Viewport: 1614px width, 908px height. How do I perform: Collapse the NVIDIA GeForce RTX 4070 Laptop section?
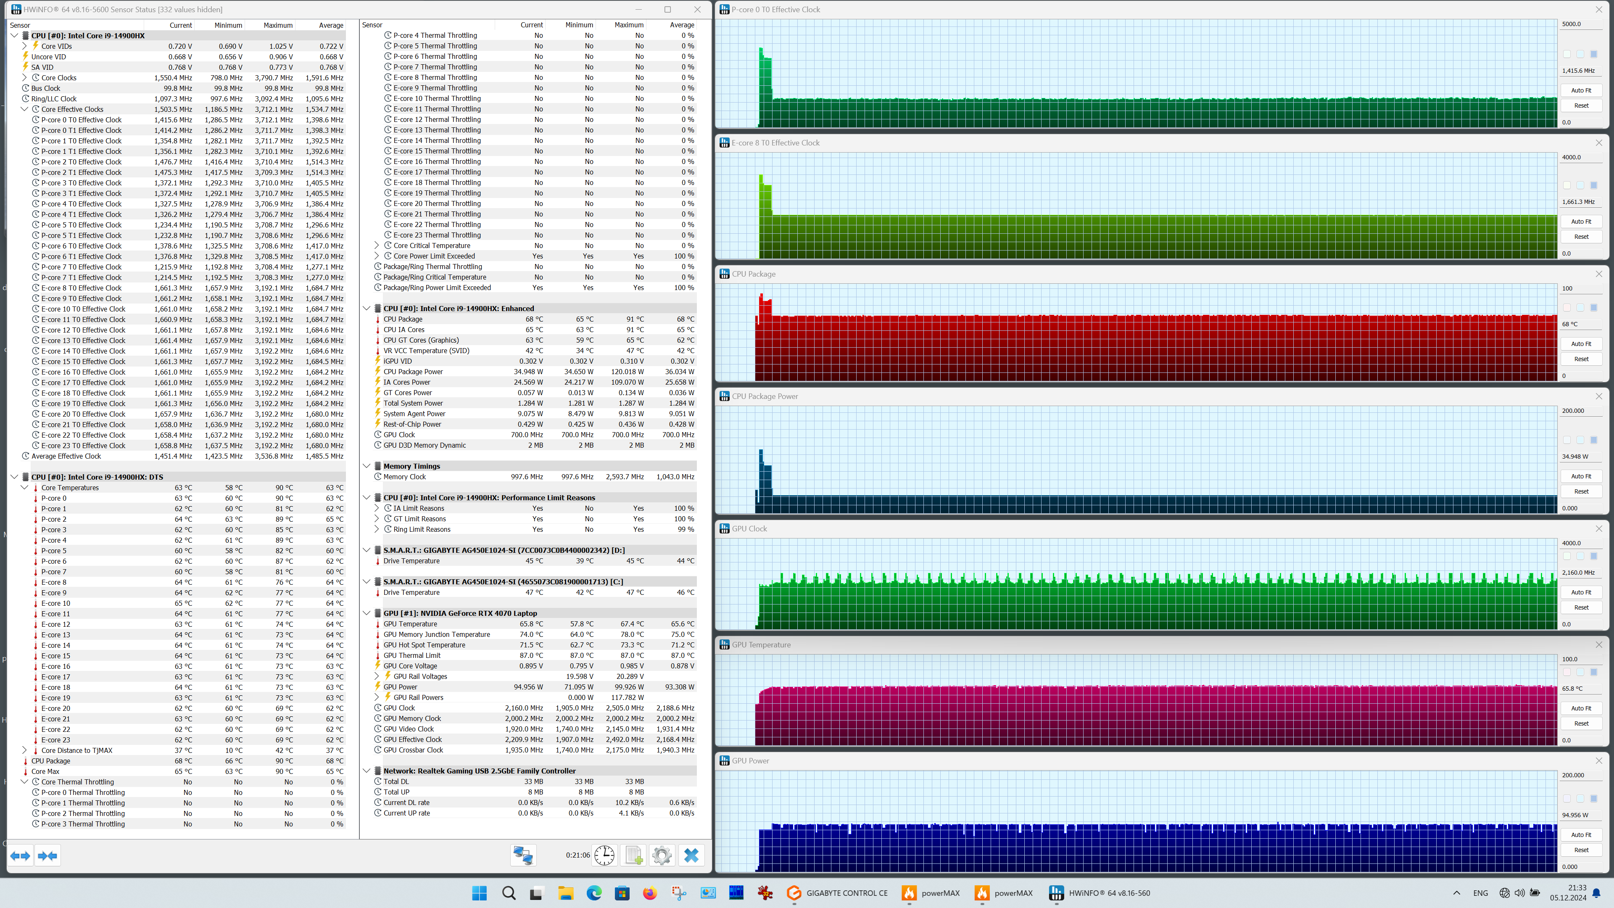[x=367, y=613]
